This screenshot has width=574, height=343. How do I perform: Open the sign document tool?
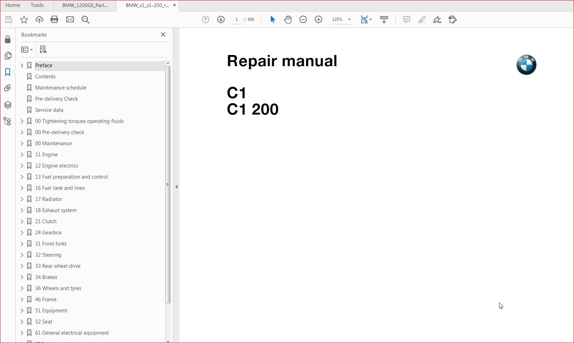(x=437, y=20)
